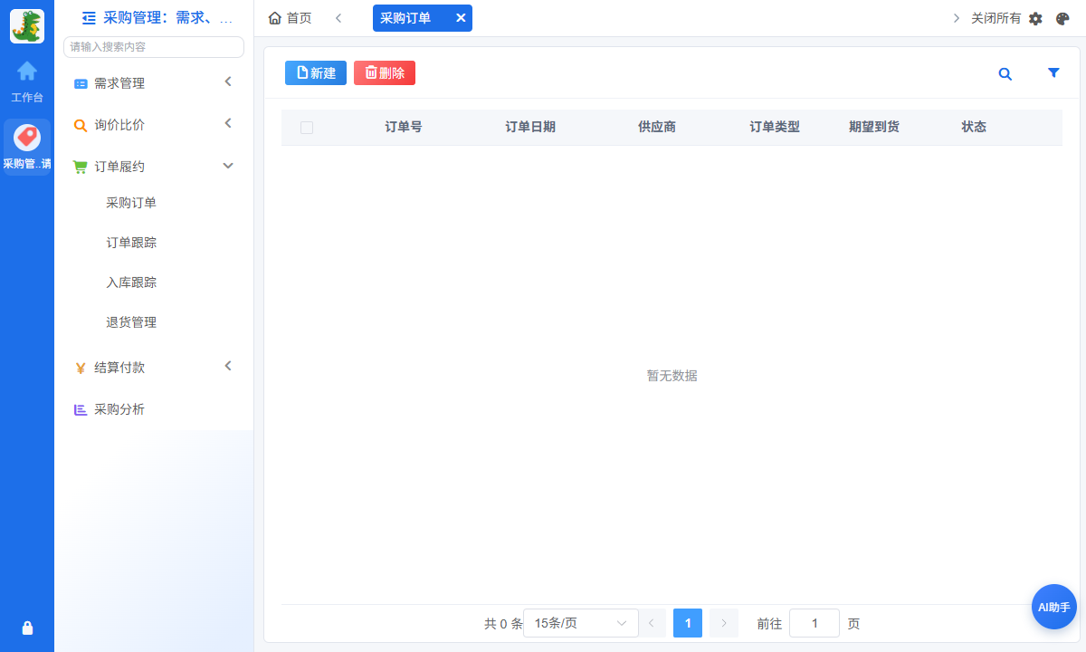Expand the 需求管理 menu chevron
Image resolution: width=1086 pixels, height=652 pixels.
pyautogui.click(x=228, y=81)
